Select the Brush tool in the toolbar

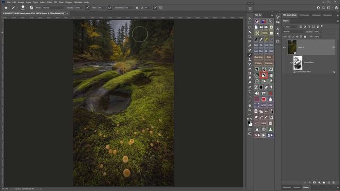tap(250, 55)
